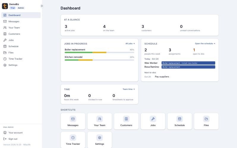Click the Boiler replacement progress bar
The image size is (237, 148).
(99, 52)
